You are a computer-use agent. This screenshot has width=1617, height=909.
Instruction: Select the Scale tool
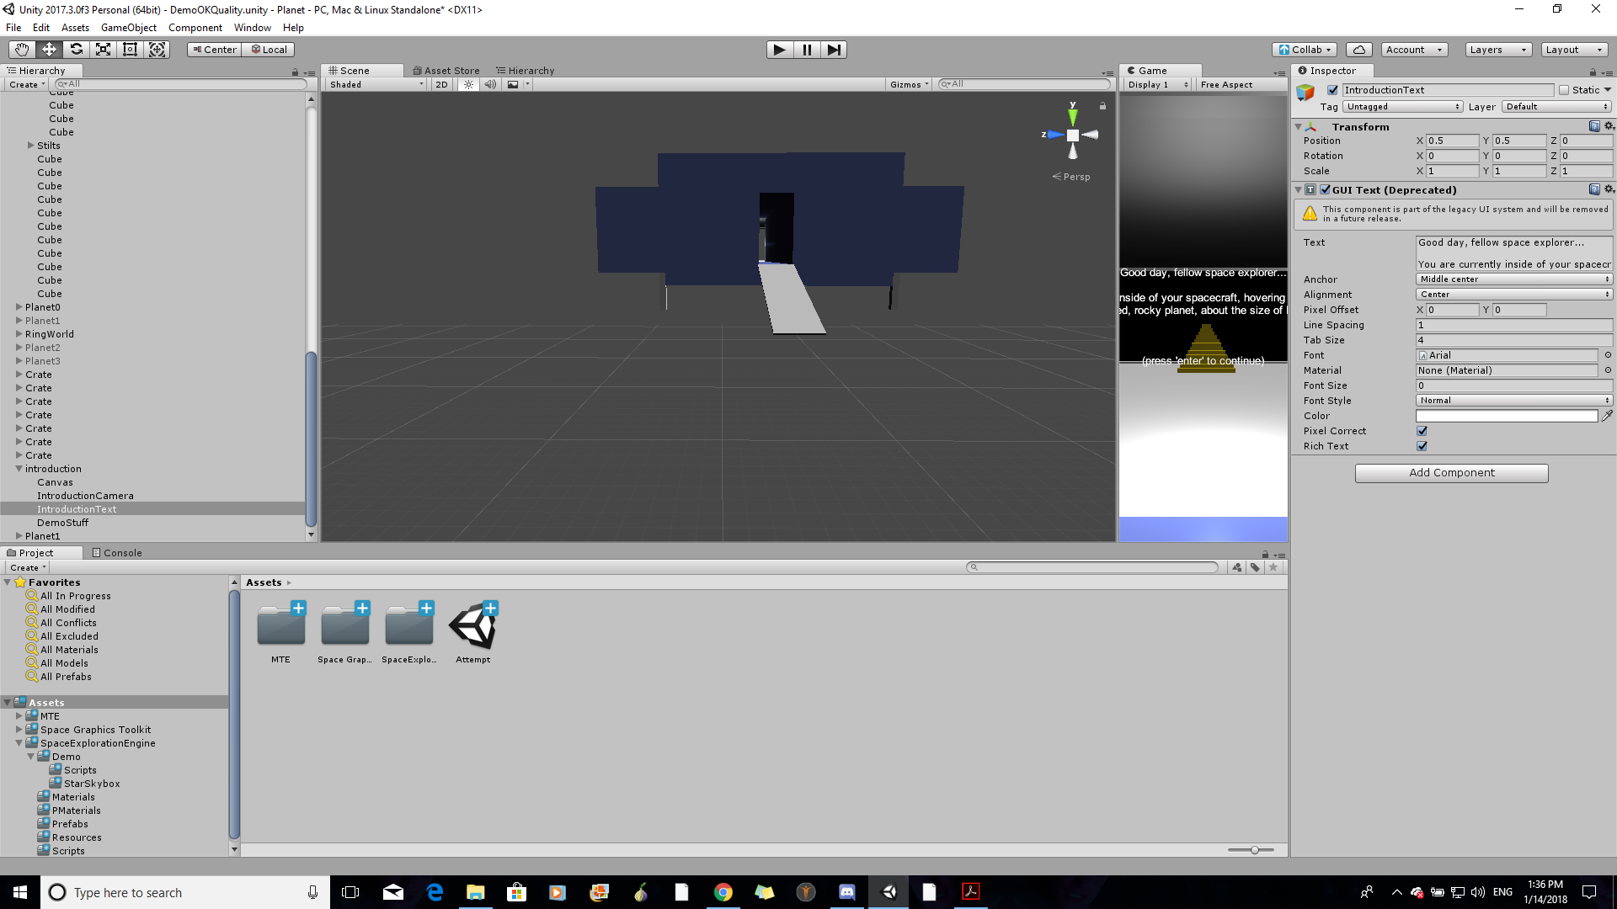pyautogui.click(x=103, y=50)
